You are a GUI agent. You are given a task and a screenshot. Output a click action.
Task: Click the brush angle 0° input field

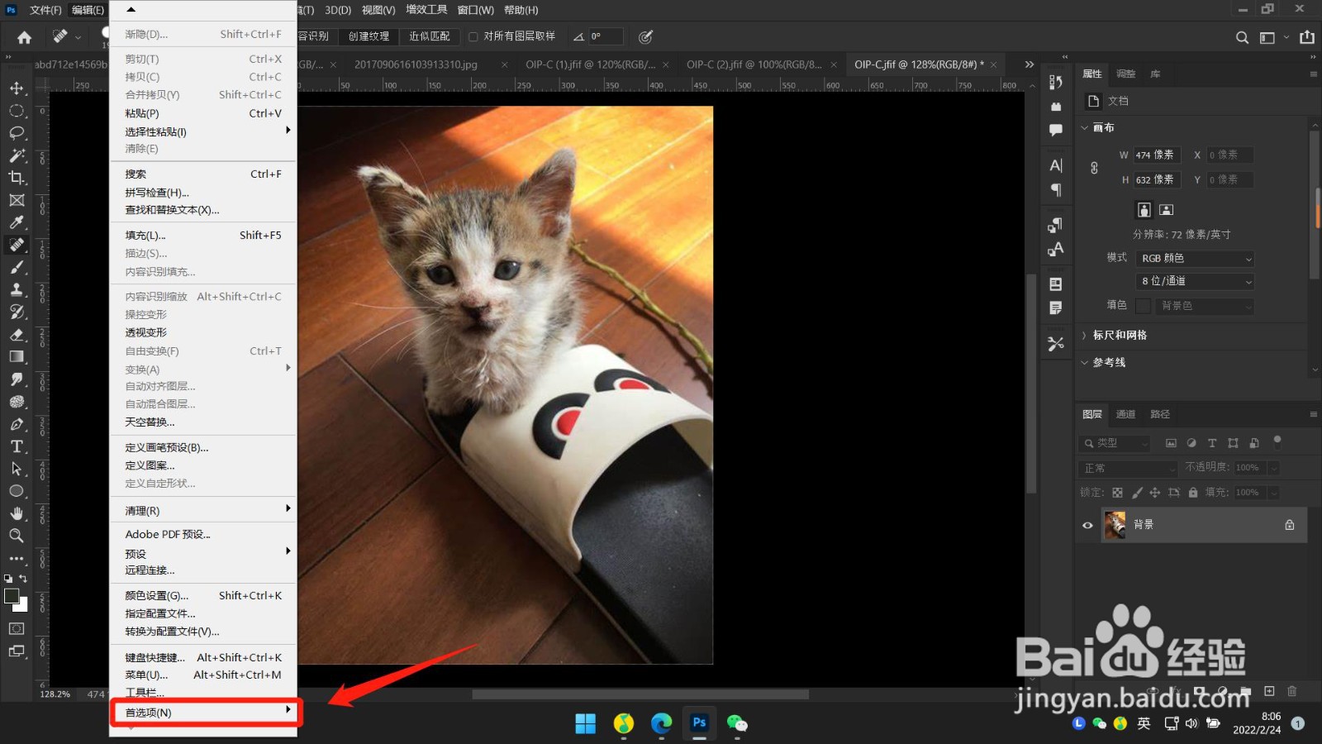click(x=606, y=36)
